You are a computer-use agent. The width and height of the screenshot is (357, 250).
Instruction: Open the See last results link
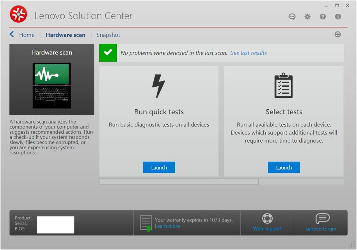click(x=249, y=53)
